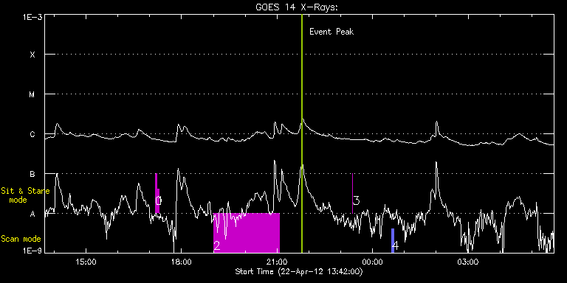
Task: Click the green Event Peak vertical line
Action: (x=301, y=133)
